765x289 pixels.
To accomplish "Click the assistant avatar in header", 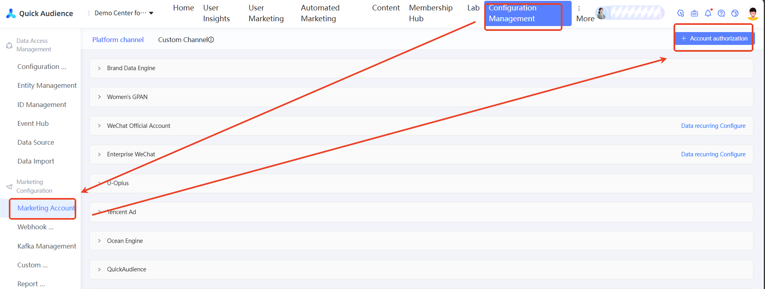I will point(601,13).
